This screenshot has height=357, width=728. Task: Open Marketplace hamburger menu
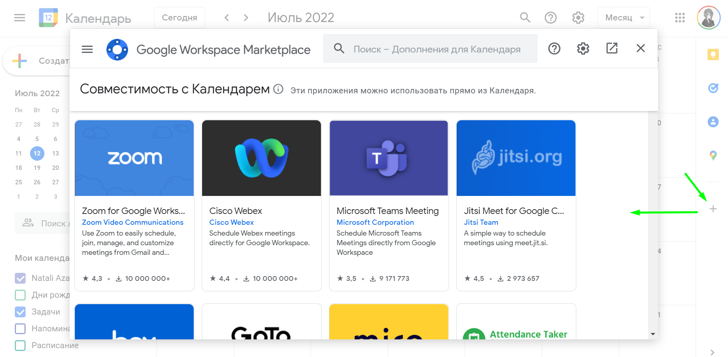[x=87, y=49]
